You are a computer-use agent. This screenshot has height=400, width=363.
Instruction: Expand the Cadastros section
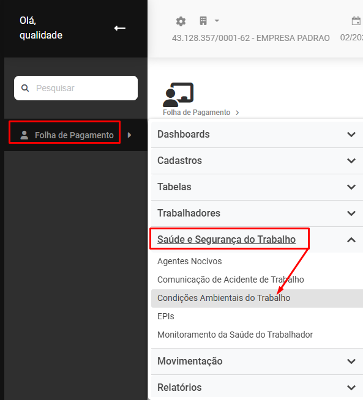257,161
